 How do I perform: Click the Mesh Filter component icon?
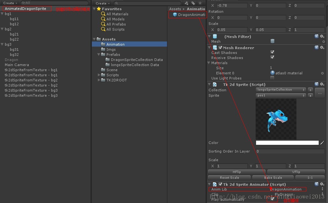(x=215, y=36)
